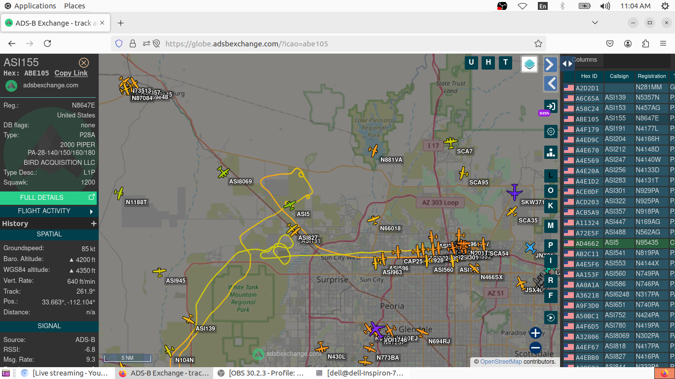The width and height of the screenshot is (675, 379).
Task: Open the Places menu
Action: coord(75,6)
